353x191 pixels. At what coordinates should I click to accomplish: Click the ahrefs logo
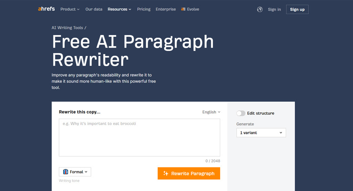[x=46, y=9]
